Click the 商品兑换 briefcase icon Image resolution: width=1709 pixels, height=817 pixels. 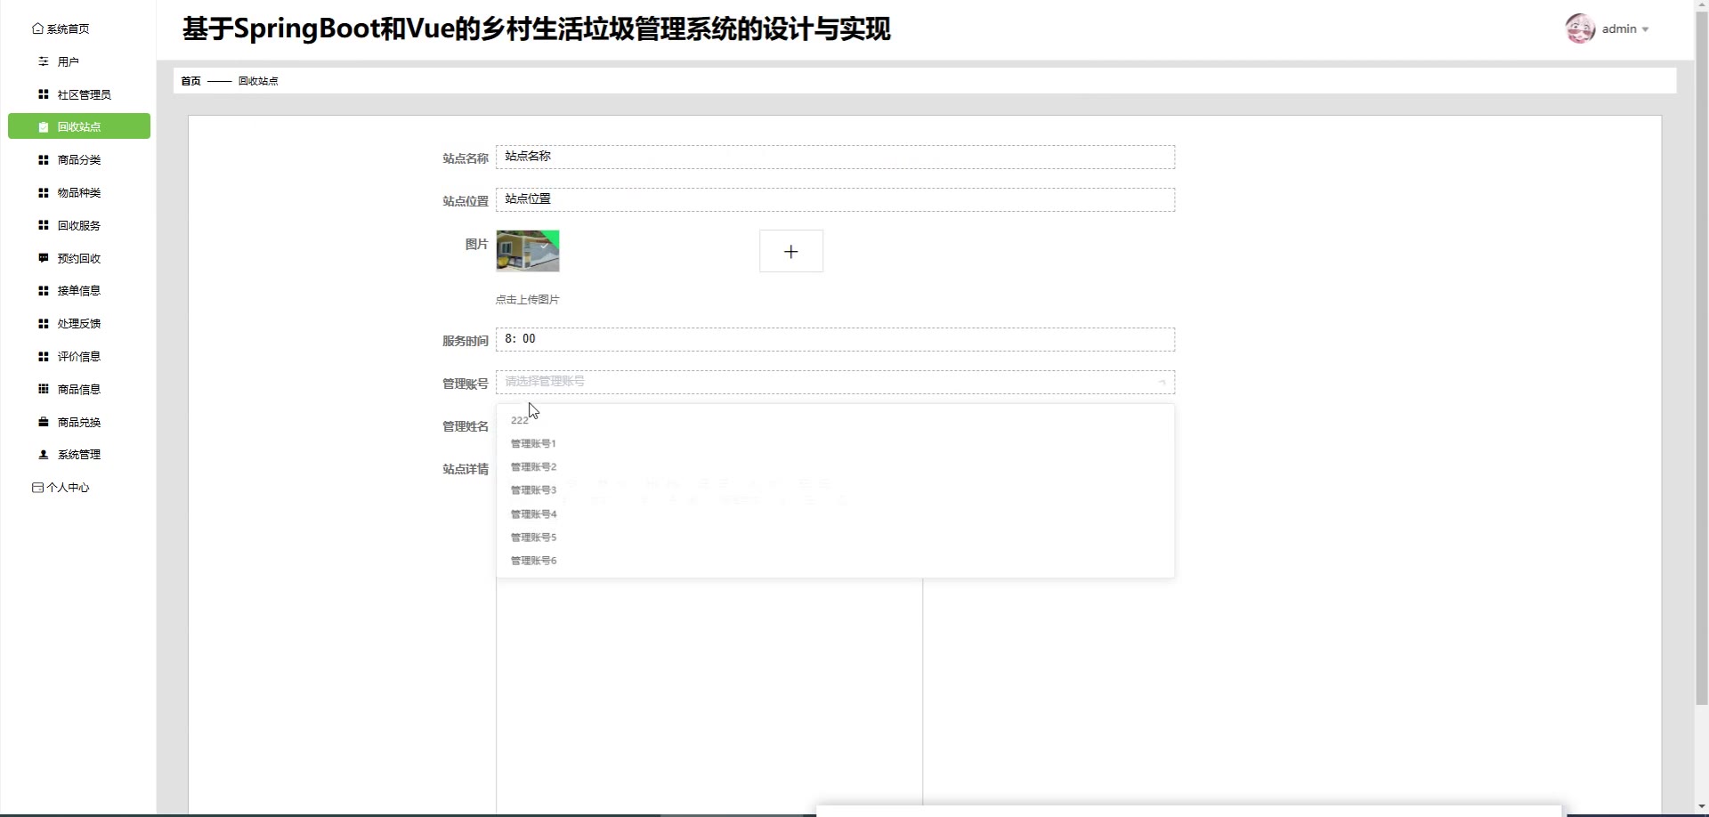pos(43,422)
